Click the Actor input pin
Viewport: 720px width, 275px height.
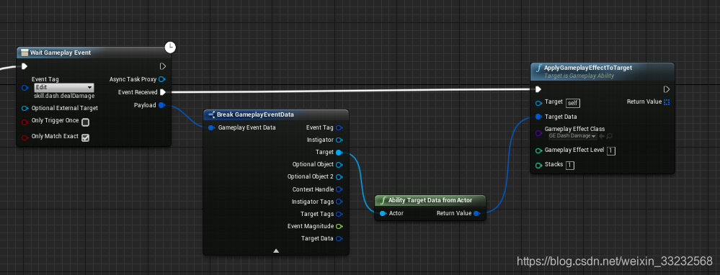383,213
